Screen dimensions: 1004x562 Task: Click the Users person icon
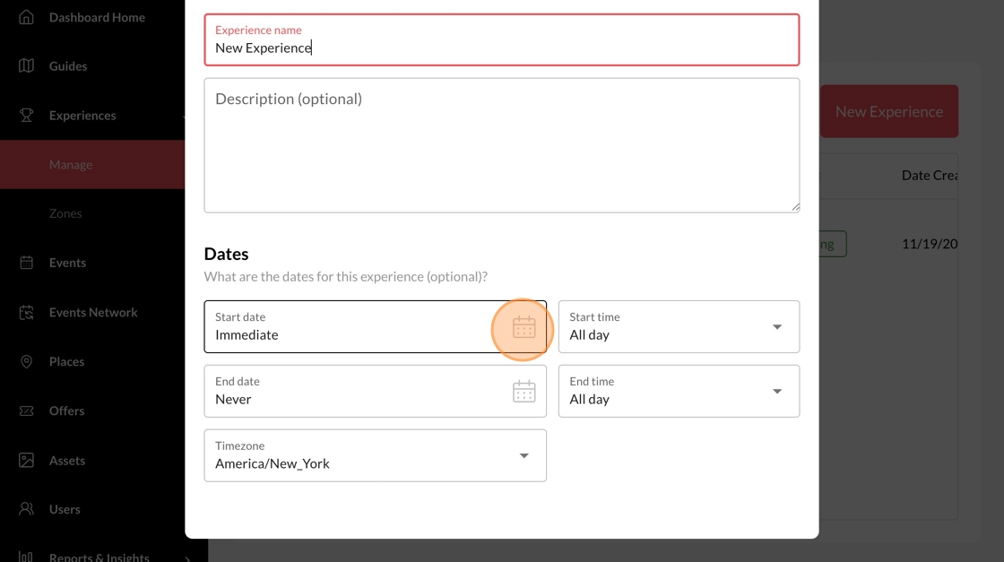click(x=26, y=509)
